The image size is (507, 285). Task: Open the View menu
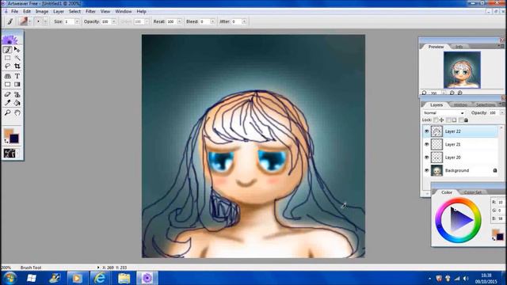[x=105, y=11]
